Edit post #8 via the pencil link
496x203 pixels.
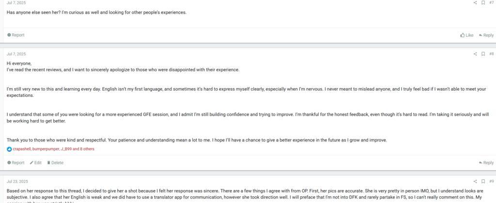[x=36, y=163]
